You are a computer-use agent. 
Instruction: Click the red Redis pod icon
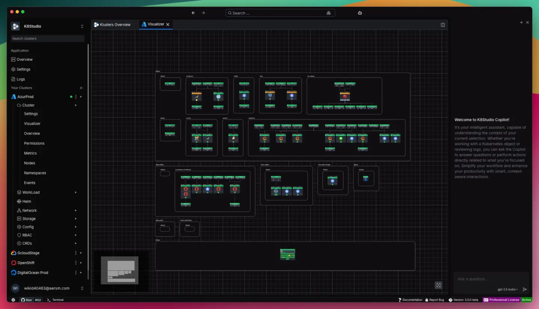(x=345, y=97)
